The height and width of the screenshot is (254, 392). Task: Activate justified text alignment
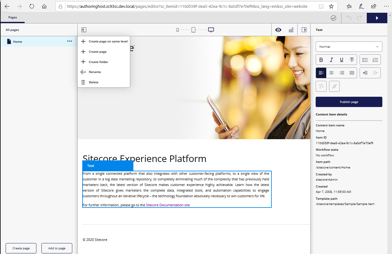351,73
